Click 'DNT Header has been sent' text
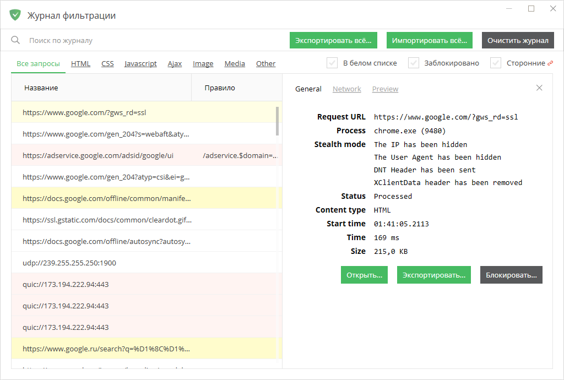The width and height of the screenshot is (564, 380). [x=425, y=170]
